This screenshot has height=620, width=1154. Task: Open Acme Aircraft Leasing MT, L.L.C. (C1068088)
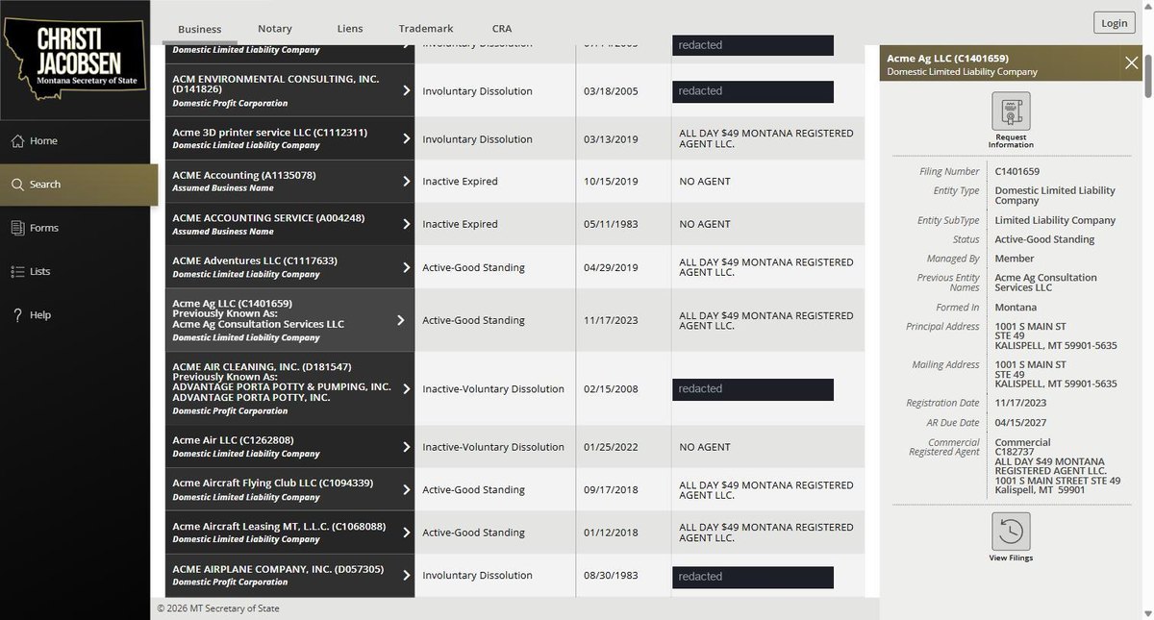279,527
